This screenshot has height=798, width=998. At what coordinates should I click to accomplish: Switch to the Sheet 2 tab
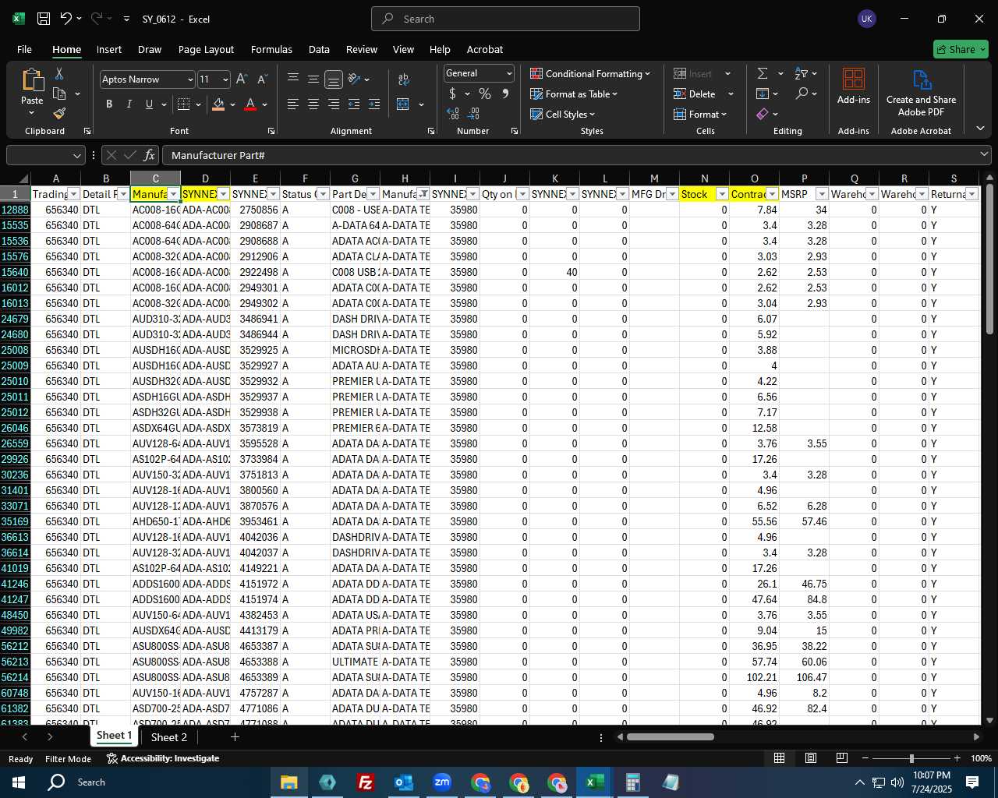pos(169,737)
